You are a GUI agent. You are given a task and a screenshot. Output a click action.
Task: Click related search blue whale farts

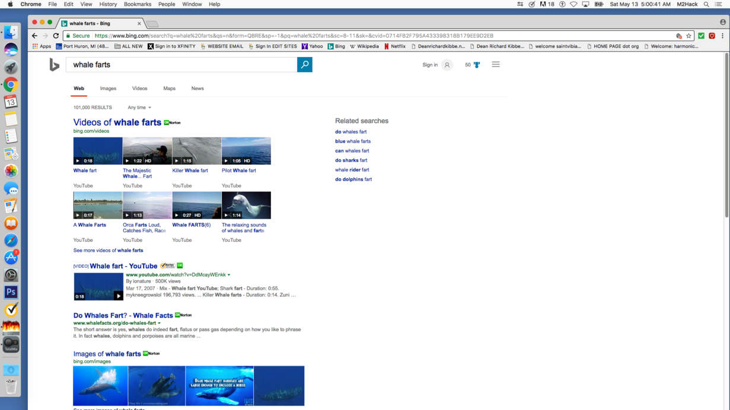tap(353, 142)
